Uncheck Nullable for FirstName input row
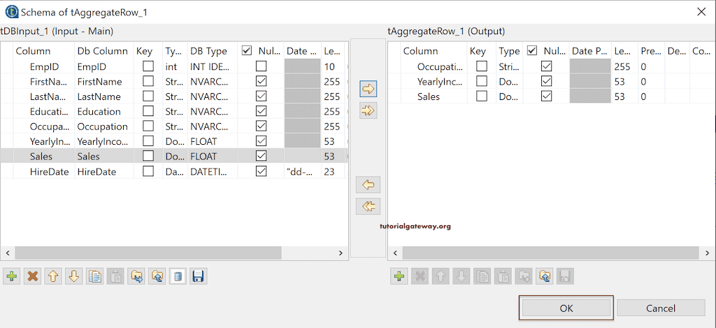 tap(262, 82)
